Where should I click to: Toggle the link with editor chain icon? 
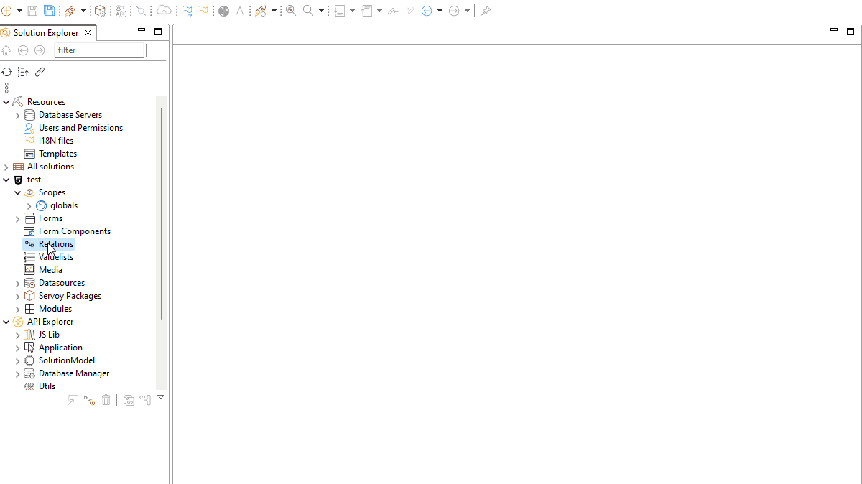tap(40, 72)
